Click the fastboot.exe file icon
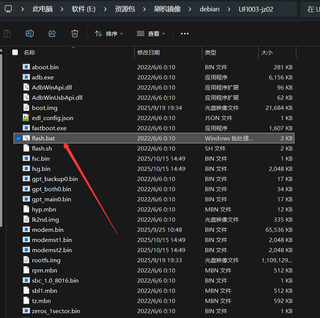Screen dimensions: 320x318 pos(26,128)
